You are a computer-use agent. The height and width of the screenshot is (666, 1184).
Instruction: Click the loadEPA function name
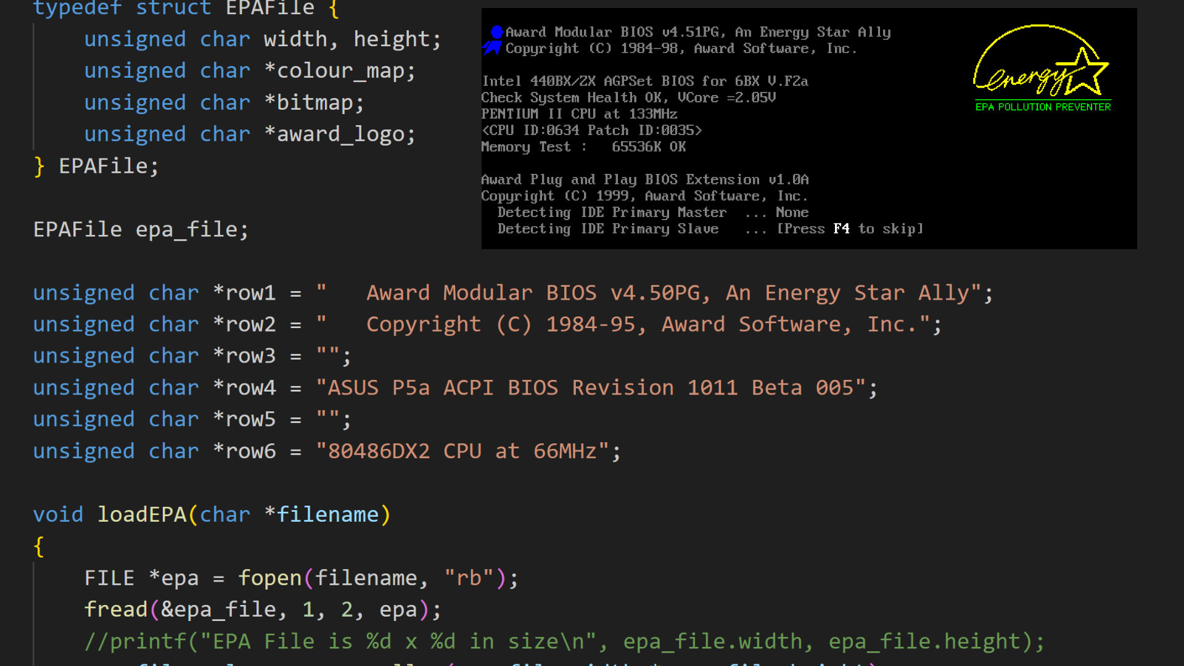tap(142, 514)
